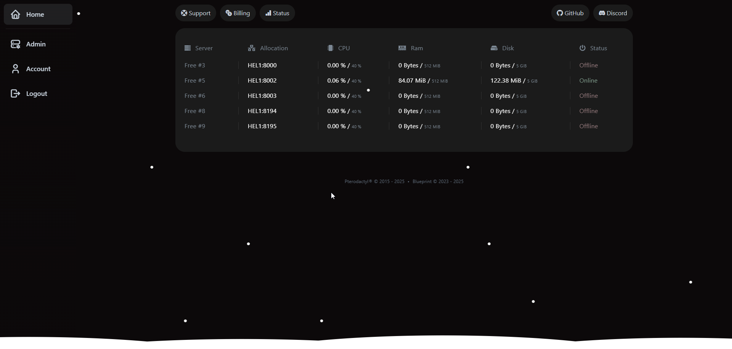Click the Allocation network icon in table header
The image size is (732, 349).
[x=251, y=48]
